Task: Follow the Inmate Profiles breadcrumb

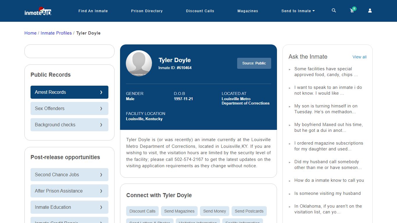Action: [x=56, y=33]
